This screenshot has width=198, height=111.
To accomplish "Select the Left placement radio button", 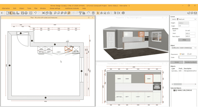I will coord(188,54).
